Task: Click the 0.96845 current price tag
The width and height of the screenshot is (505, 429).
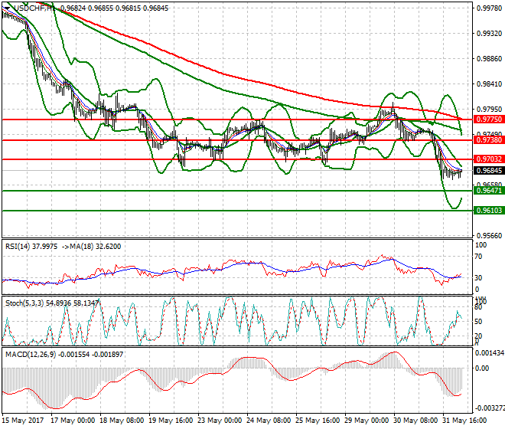Action: (483, 171)
